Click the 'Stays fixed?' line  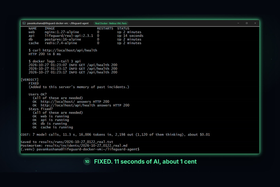41,109
